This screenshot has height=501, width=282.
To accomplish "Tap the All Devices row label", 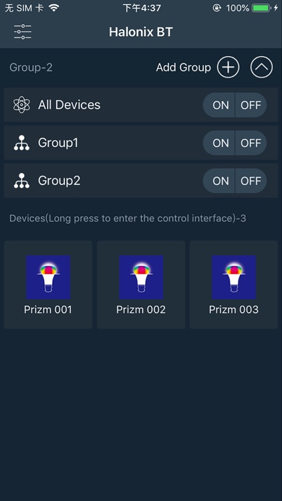I will 69,105.
